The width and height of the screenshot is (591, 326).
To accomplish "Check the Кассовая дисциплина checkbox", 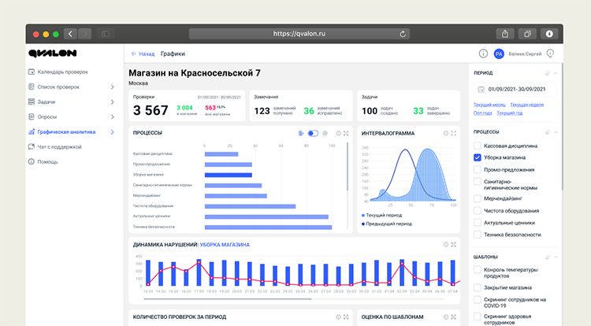I will [478, 146].
